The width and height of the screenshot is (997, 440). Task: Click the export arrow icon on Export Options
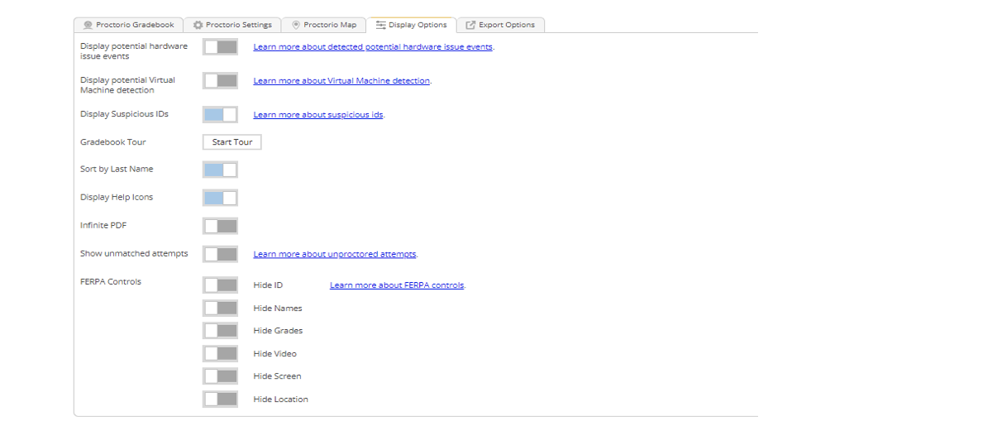click(x=470, y=25)
